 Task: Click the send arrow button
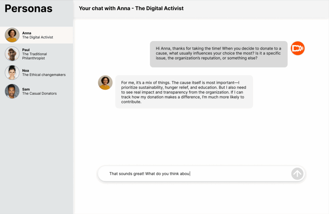[x=297, y=174]
